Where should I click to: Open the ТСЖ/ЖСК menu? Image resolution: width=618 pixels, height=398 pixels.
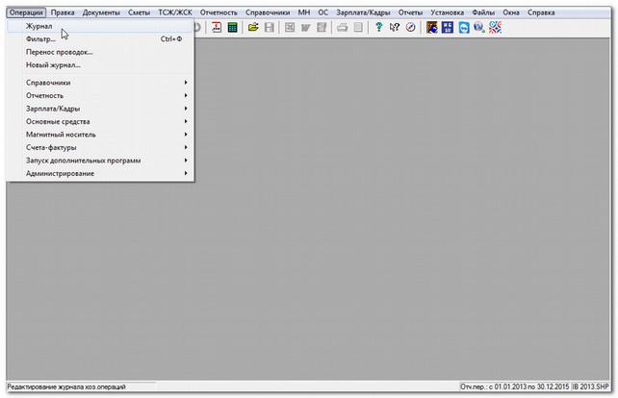(175, 12)
